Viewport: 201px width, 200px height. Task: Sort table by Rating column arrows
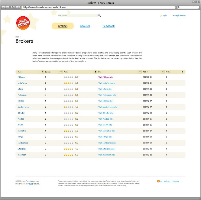[96, 72]
